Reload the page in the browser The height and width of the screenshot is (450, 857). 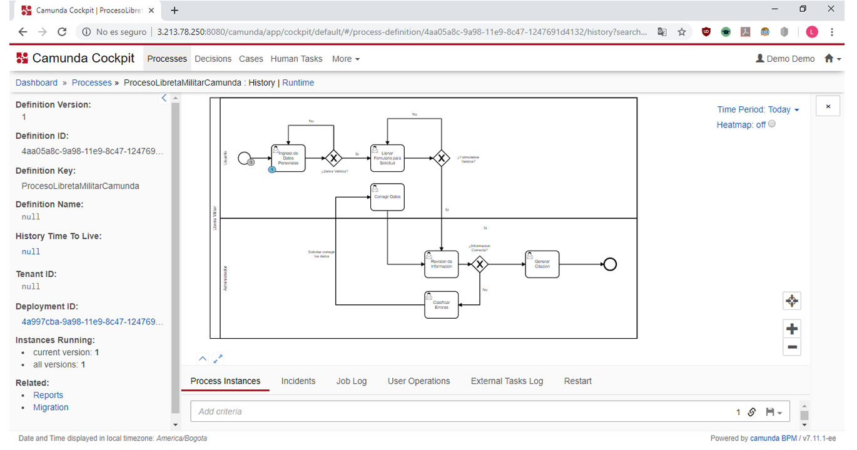[62, 32]
